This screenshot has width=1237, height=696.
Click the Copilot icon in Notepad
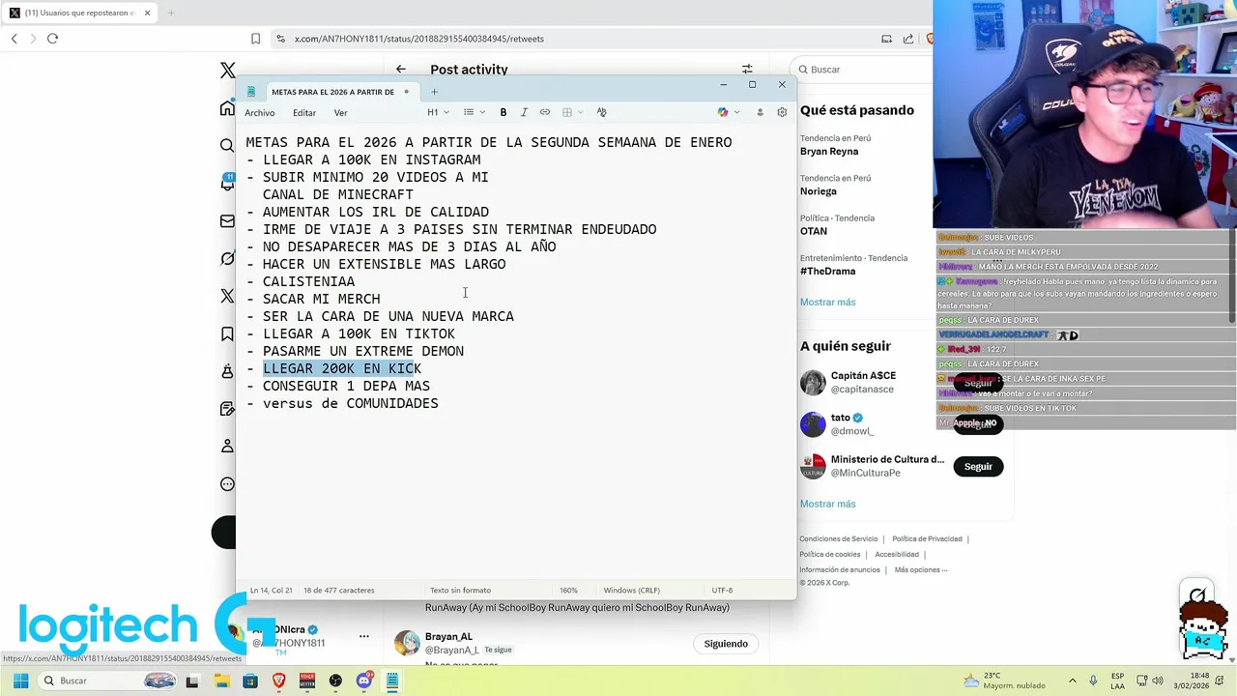(723, 112)
